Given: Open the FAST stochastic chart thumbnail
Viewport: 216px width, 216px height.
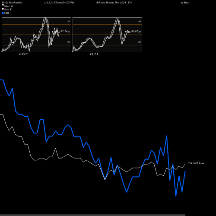Looking at the screenshot, I should pyautogui.click(x=36, y=35).
